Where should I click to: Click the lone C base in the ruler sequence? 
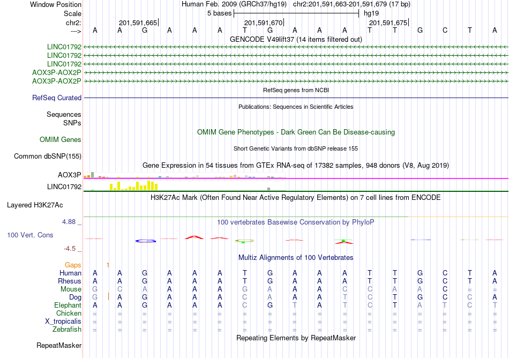[445, 30]
